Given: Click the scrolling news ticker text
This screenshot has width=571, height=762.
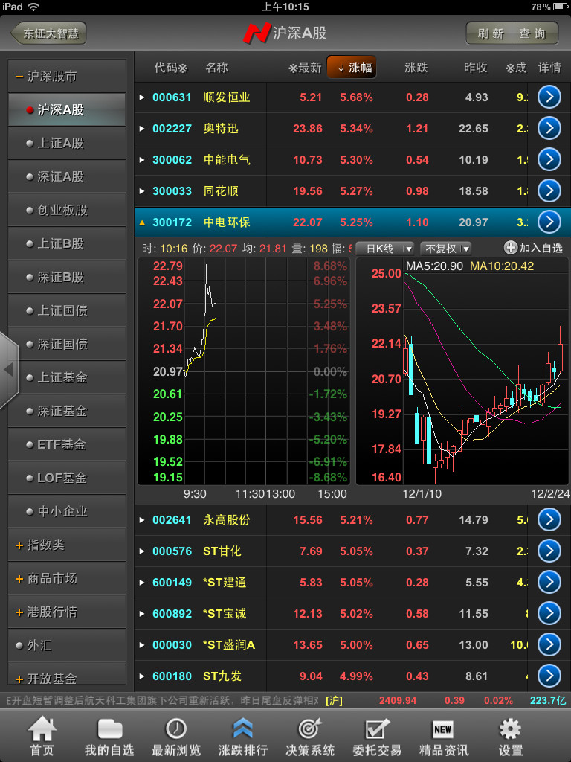Looking at the screenshot, I should click(x=163, y=700).
